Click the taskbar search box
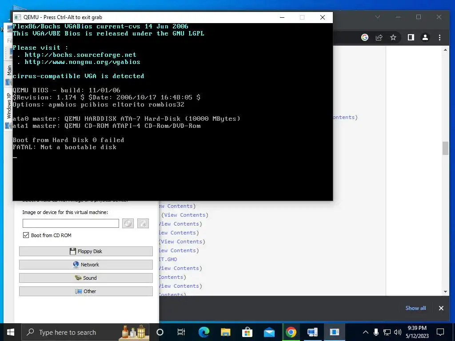Screen dimensions: 455x341 pos(86,332)
